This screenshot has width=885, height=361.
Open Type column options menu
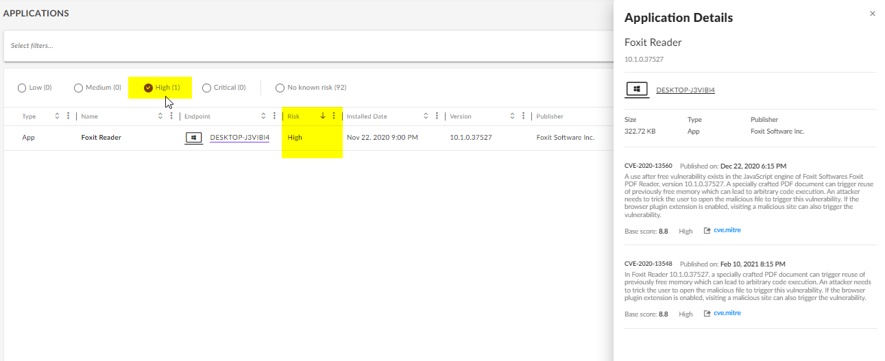[x=68, y=116]
